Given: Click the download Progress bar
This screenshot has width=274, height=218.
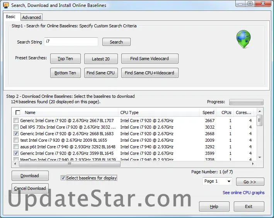Looking at the screenshot, I should tap(246, 102).
